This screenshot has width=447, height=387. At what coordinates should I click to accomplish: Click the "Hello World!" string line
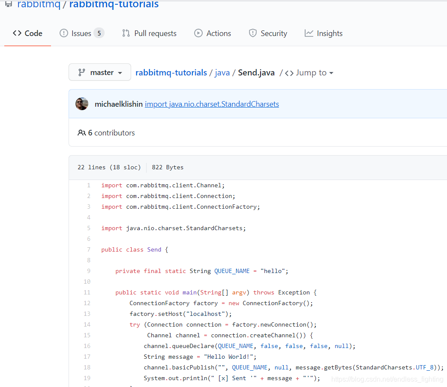point(200,357)
